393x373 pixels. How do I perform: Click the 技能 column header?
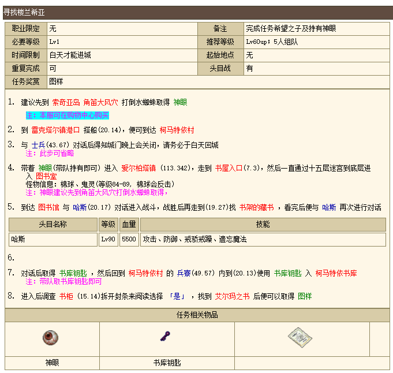[x=263, y=224]
